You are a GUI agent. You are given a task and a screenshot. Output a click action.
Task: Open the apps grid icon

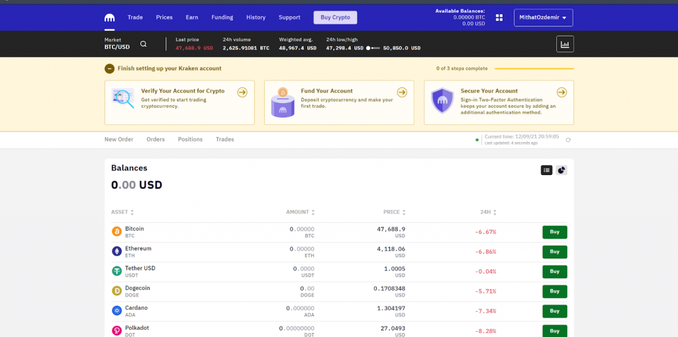(x=499, y=18)
